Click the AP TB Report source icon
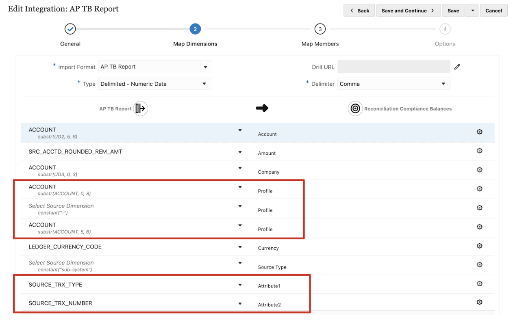Viewport: 513px width, 320px height. coord(141,108)
